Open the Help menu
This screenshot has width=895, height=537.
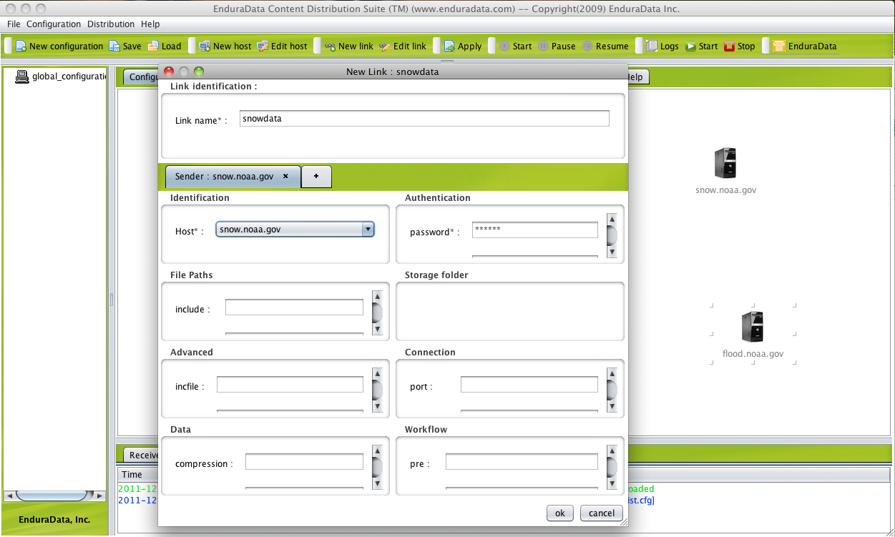click(x=150, y=24)
